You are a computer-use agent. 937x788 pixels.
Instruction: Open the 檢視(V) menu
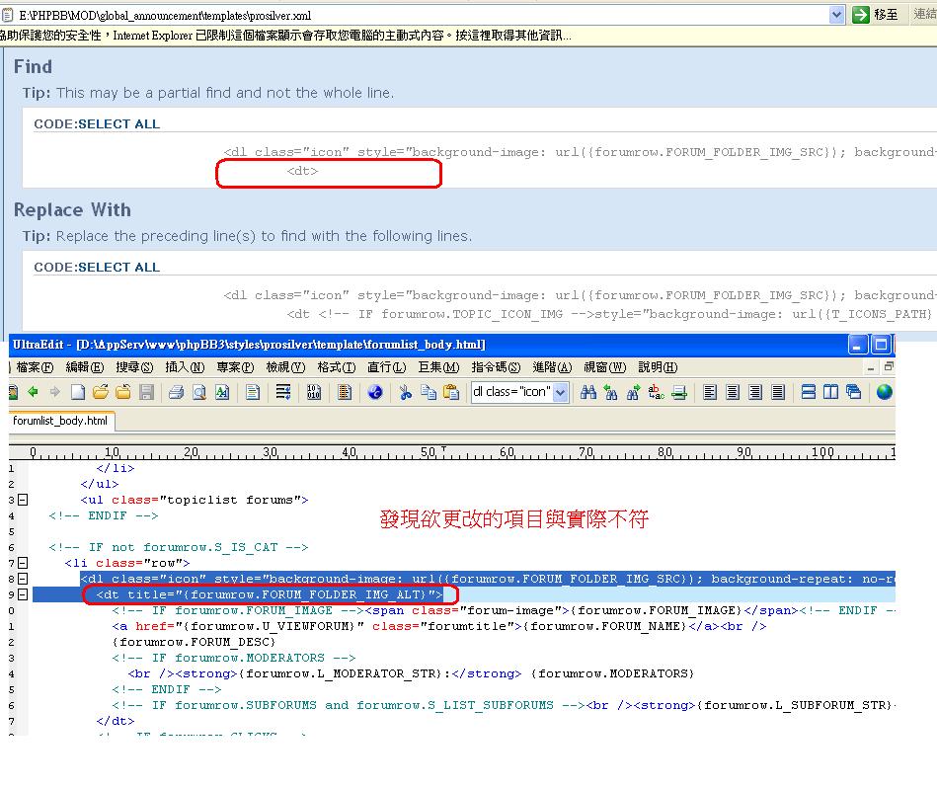(285, 366)
